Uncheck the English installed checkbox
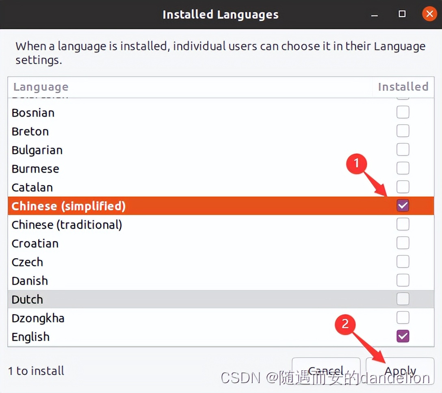This screenshot has width=442, height=393. pos(403,336)
